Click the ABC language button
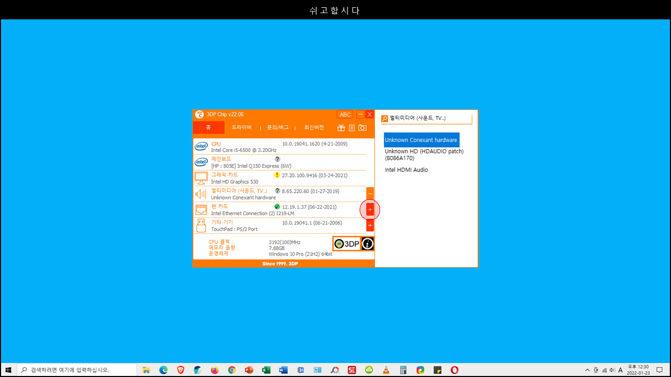This screenshot has width=671, height=377. [x=345, y=115]
